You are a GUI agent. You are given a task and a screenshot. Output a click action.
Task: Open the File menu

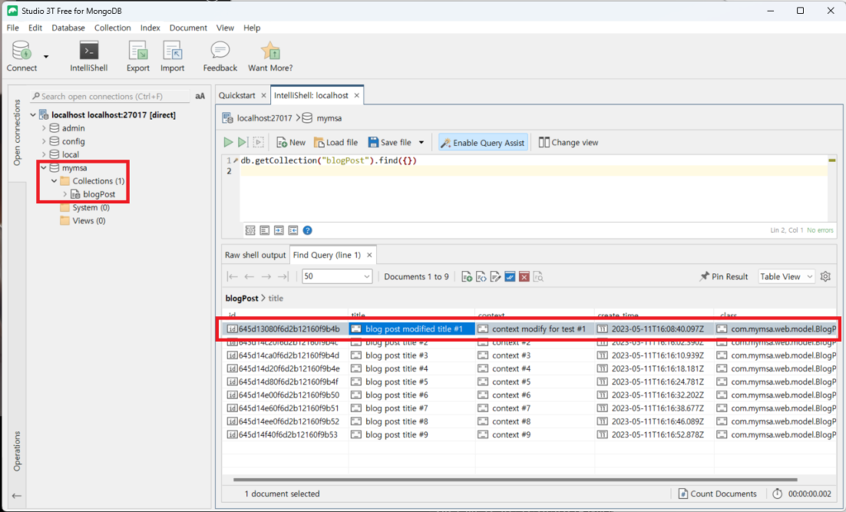[12, 27]
